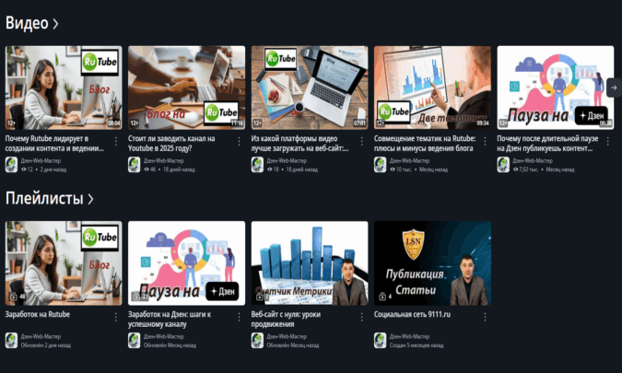The image size is (622, 373).
Task: Click channel name under 'Социальная сеть 9111.ru' playlist
Action: (410, 336)
